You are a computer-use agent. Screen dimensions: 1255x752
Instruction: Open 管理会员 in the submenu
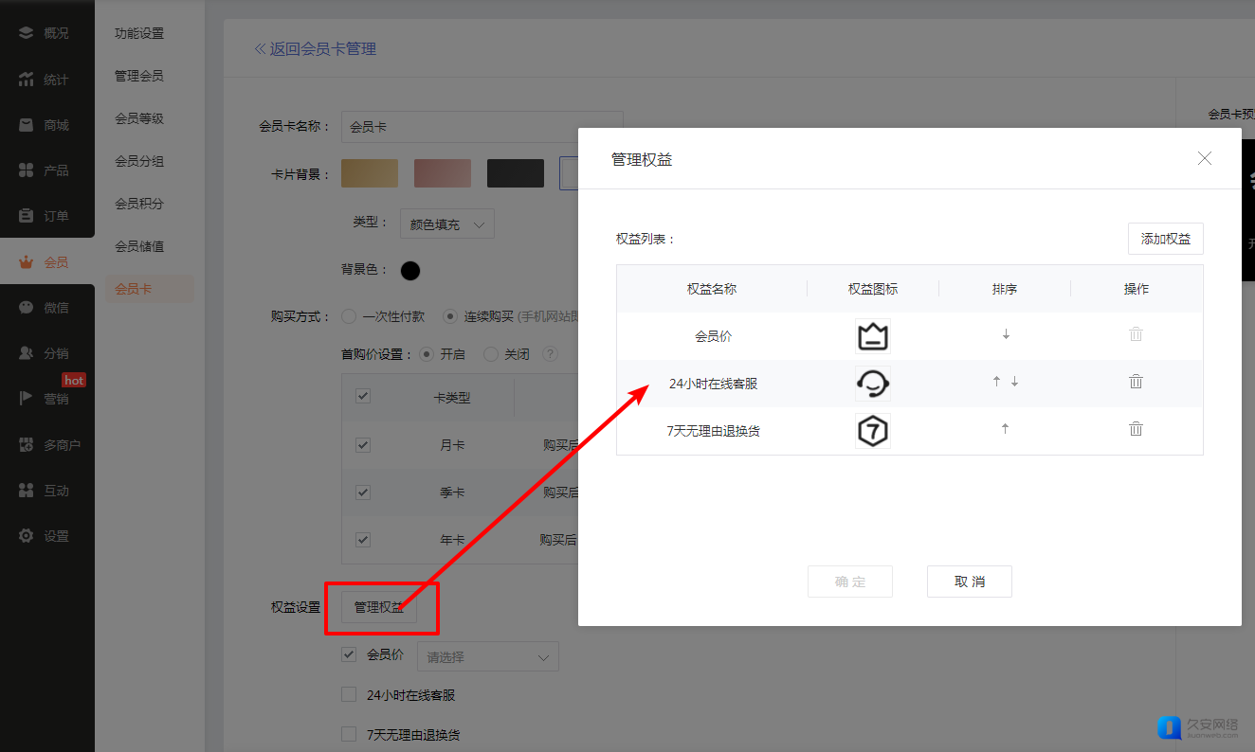[x=139, y=76]
